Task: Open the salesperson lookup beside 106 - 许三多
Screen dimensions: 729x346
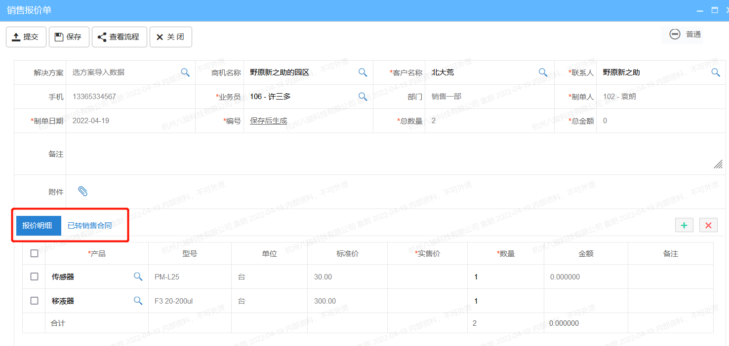Action: pos(363,97)
